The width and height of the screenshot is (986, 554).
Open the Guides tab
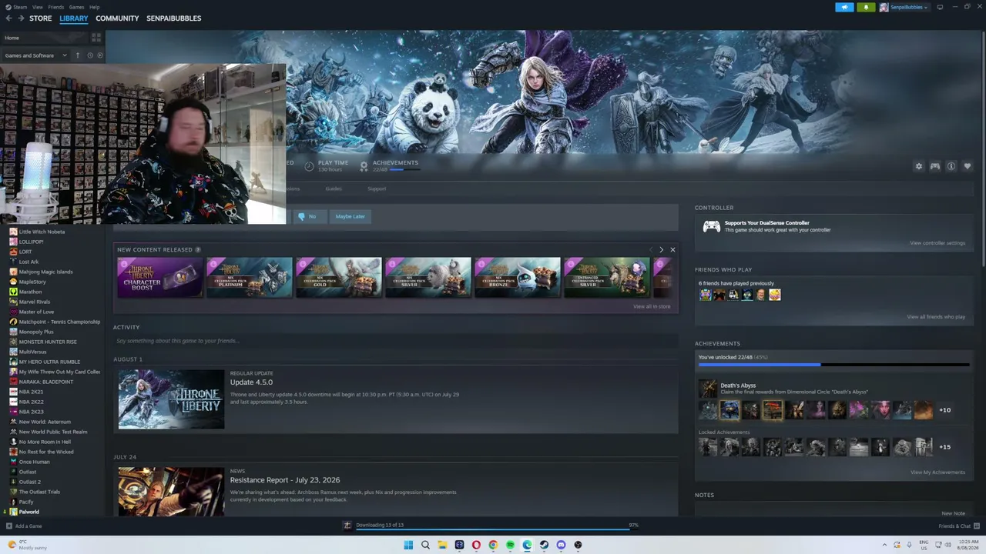334,189
